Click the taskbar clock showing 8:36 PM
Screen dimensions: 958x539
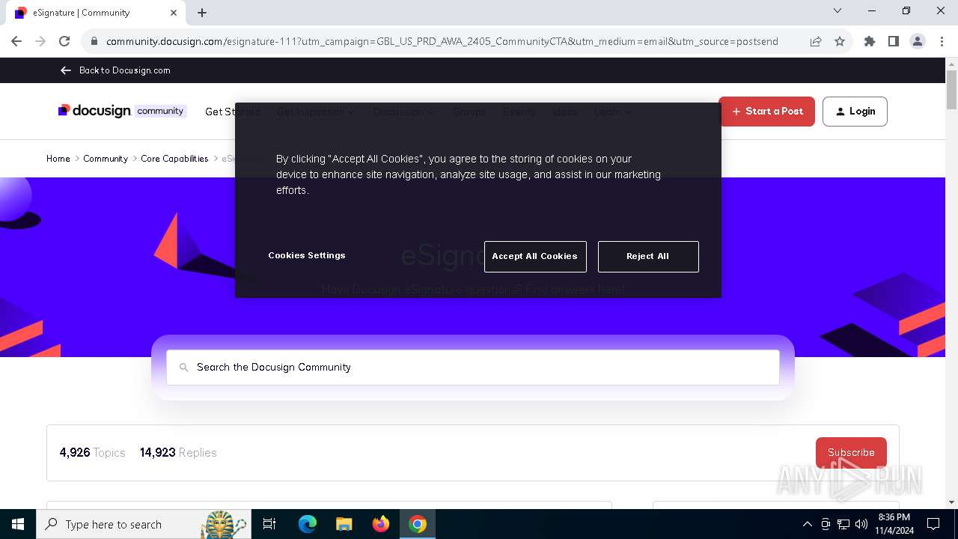894,524
